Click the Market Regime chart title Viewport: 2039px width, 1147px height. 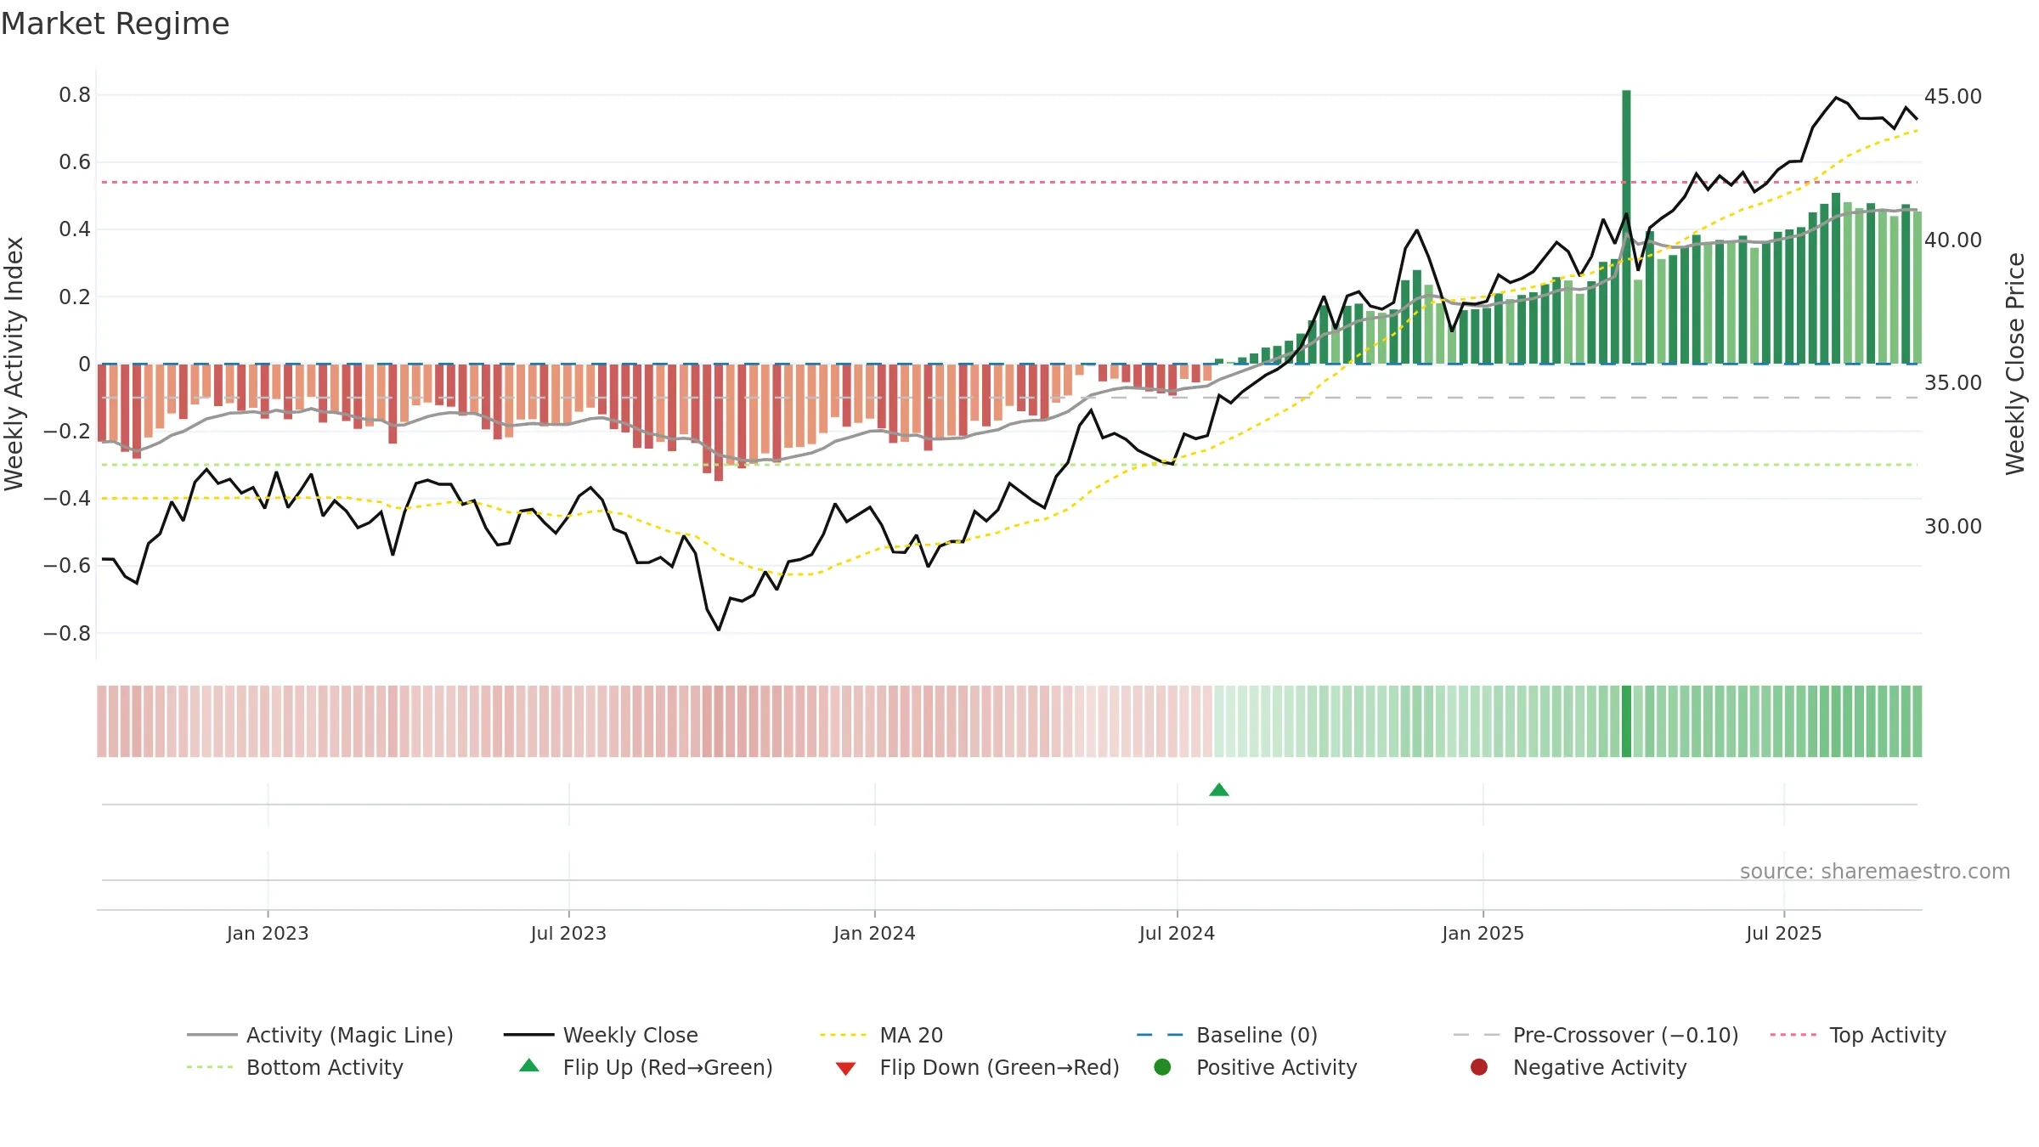(115, 24)
